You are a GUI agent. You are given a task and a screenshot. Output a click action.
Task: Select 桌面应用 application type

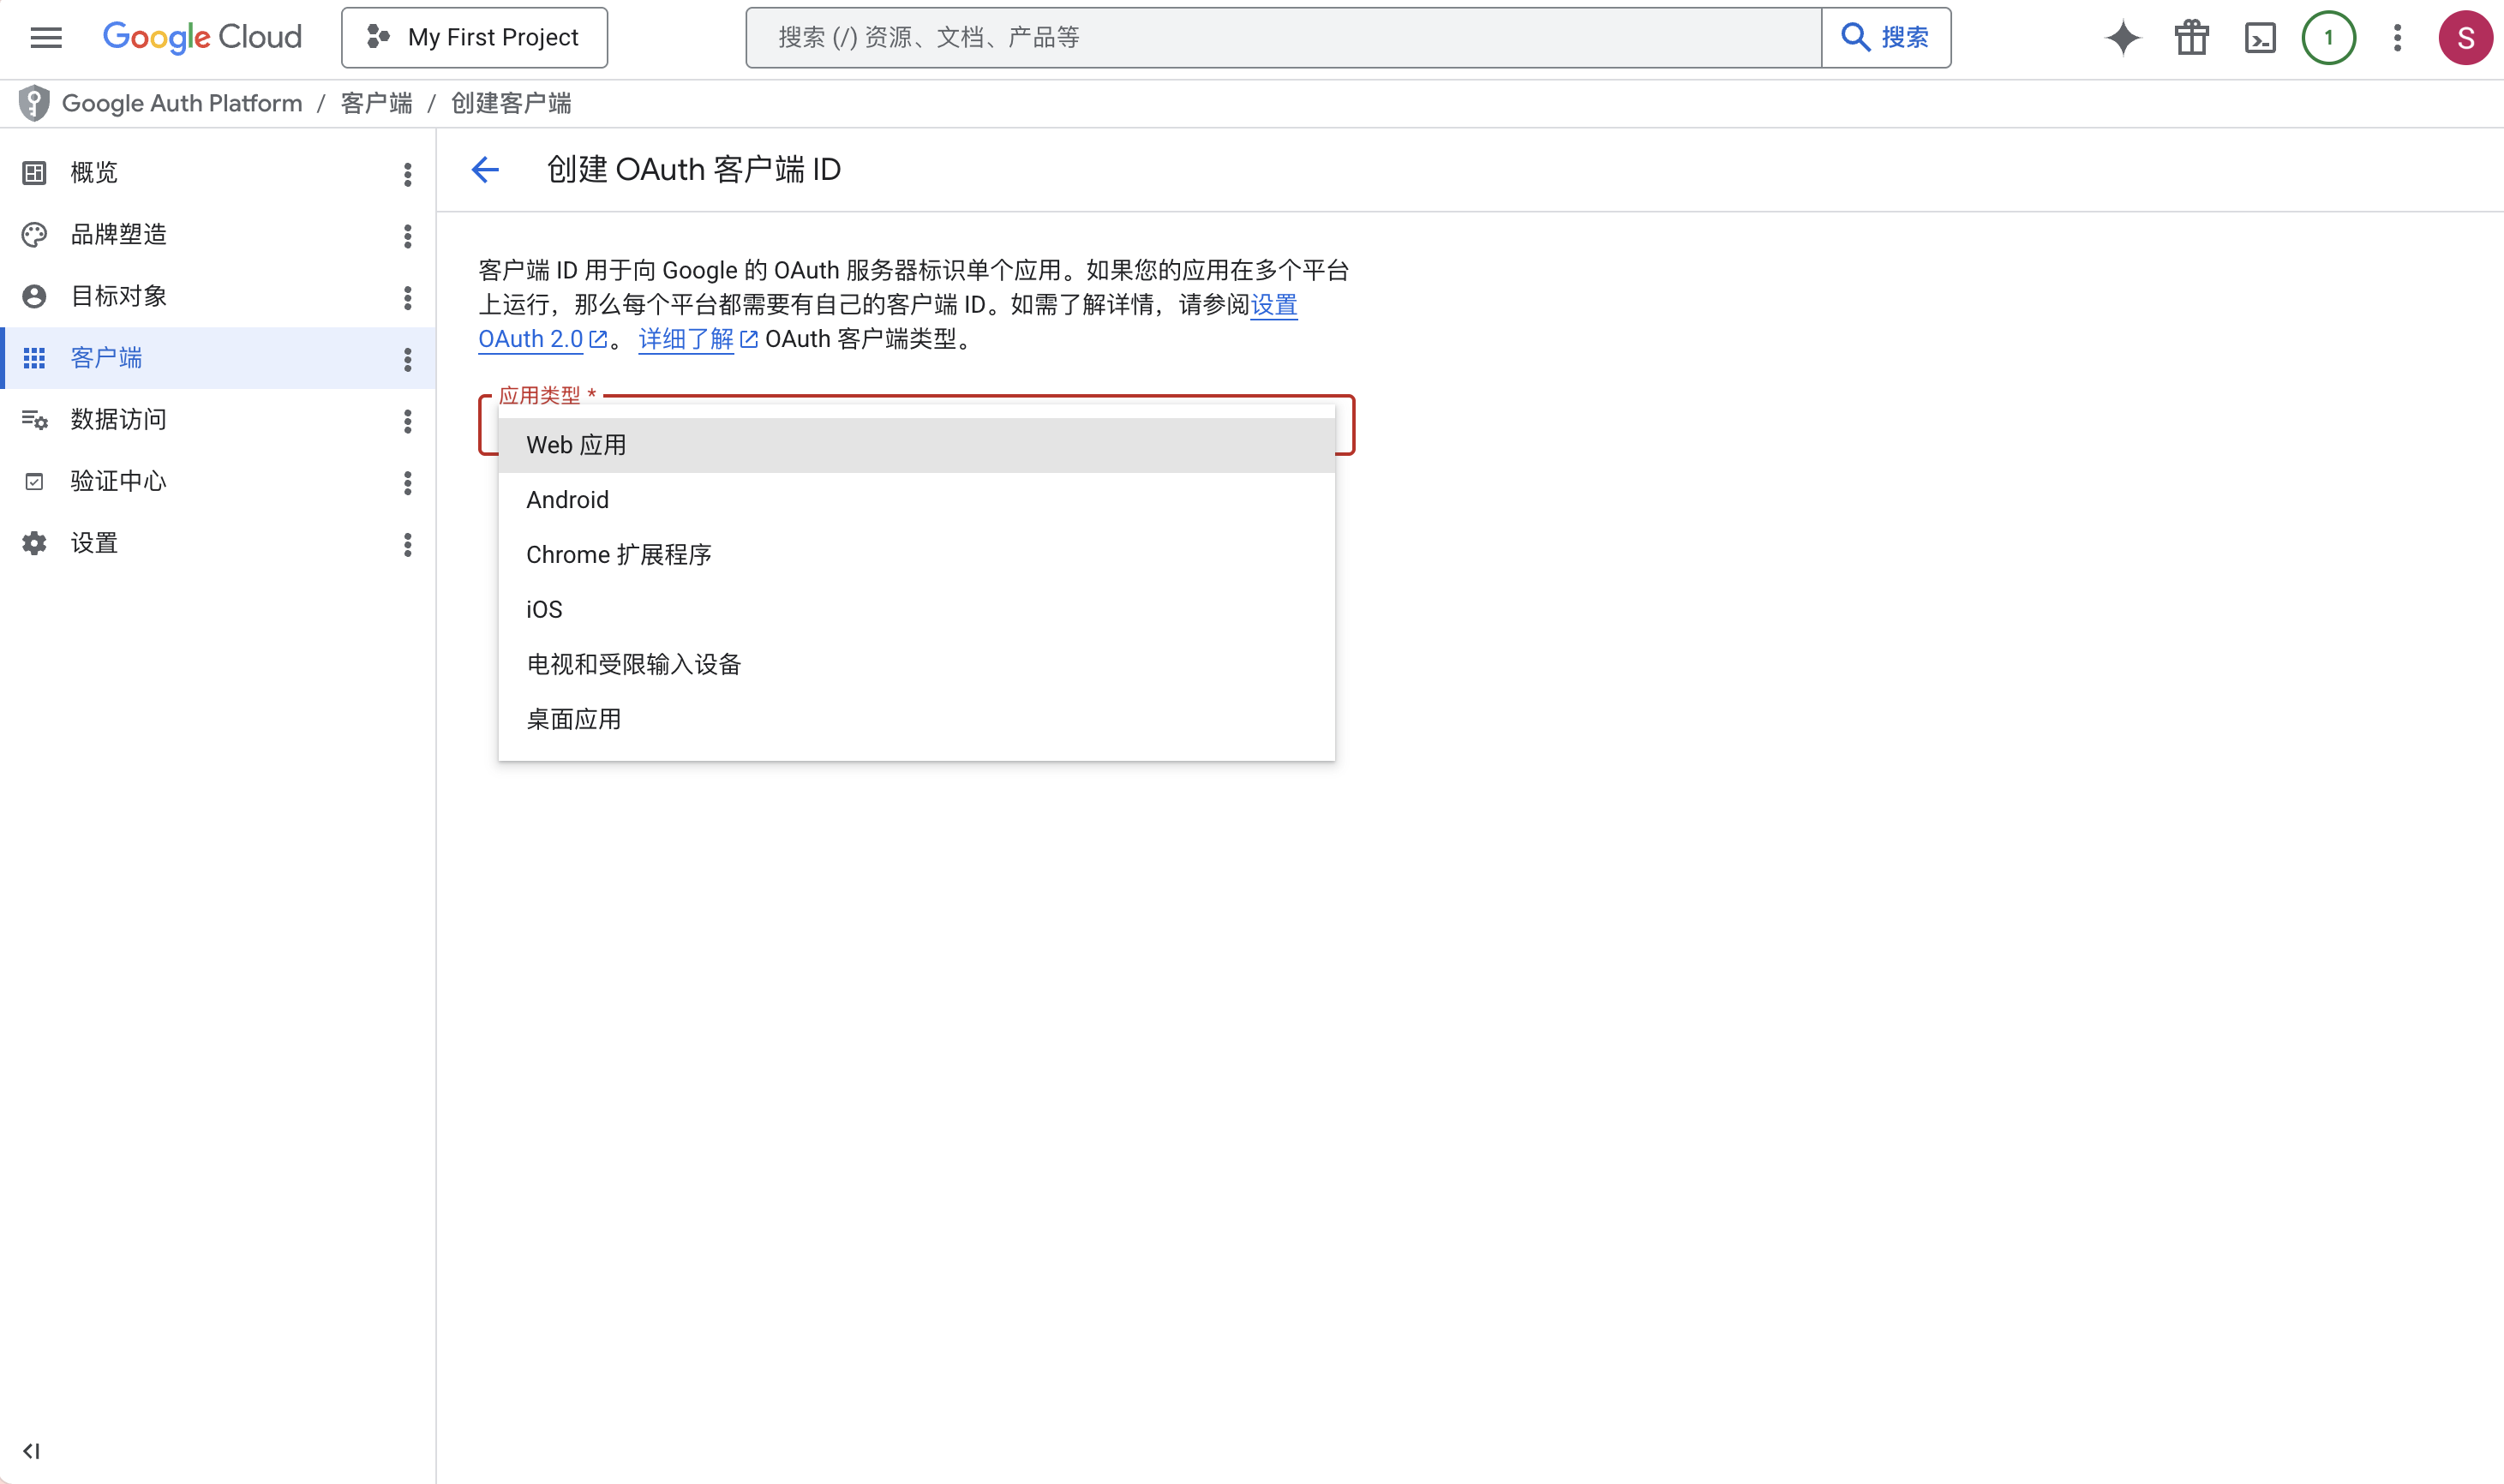pos(916,720)
